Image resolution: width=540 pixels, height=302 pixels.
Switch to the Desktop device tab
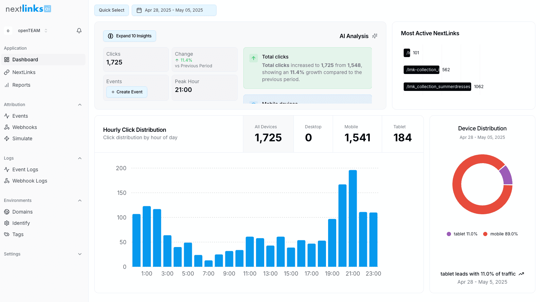click(x=313, y=134)
